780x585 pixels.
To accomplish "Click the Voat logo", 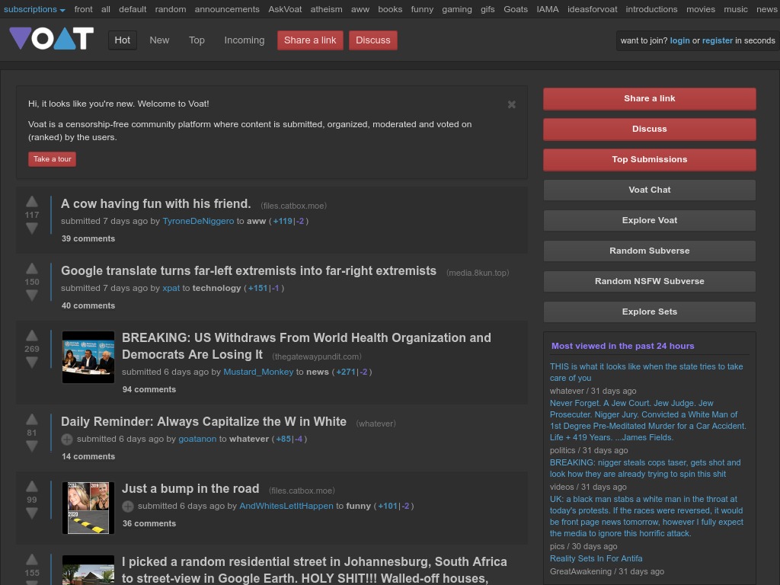I will [51, 38].
